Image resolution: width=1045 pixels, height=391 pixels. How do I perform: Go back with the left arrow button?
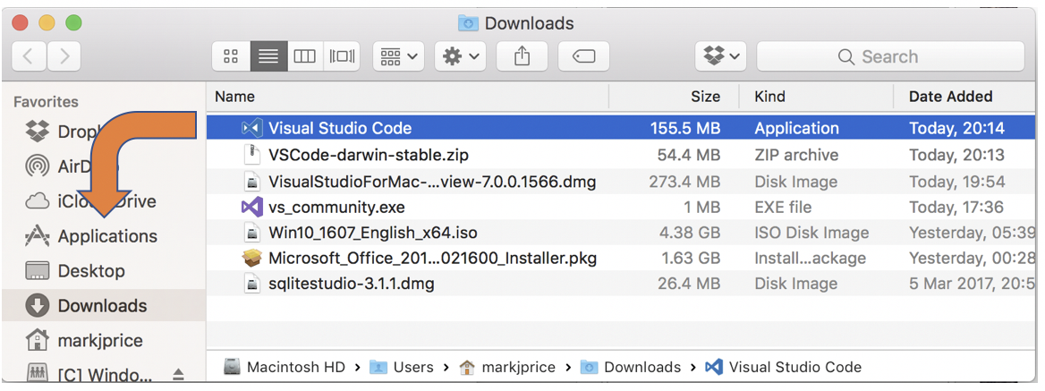coord(29,56)
